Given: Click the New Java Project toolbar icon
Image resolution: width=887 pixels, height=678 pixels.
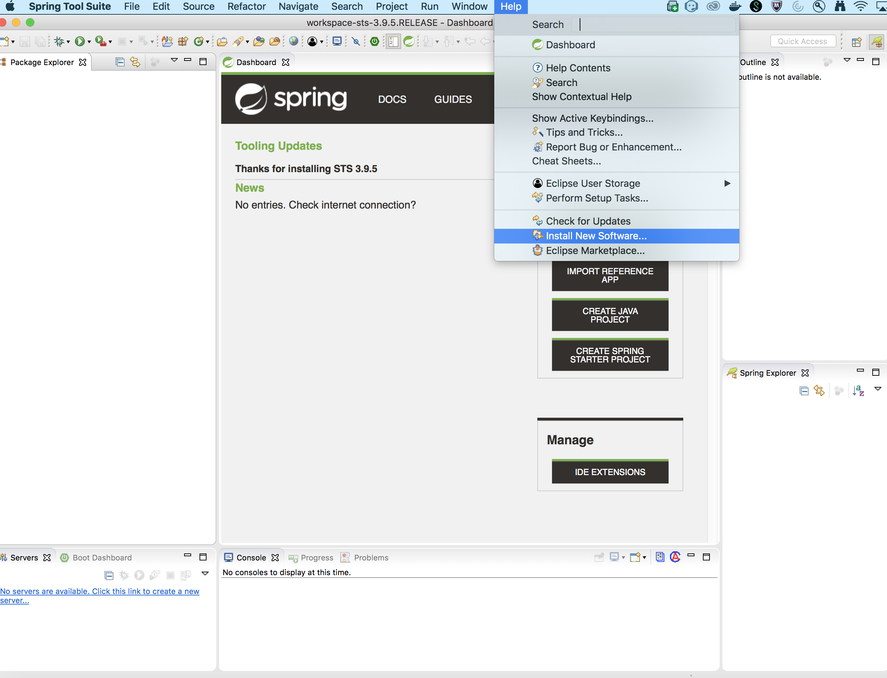Looking at the screenshot, I should click(x=167, y=41).
